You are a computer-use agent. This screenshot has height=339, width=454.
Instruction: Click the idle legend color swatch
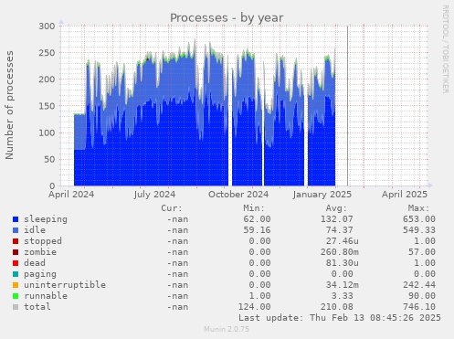16,230
